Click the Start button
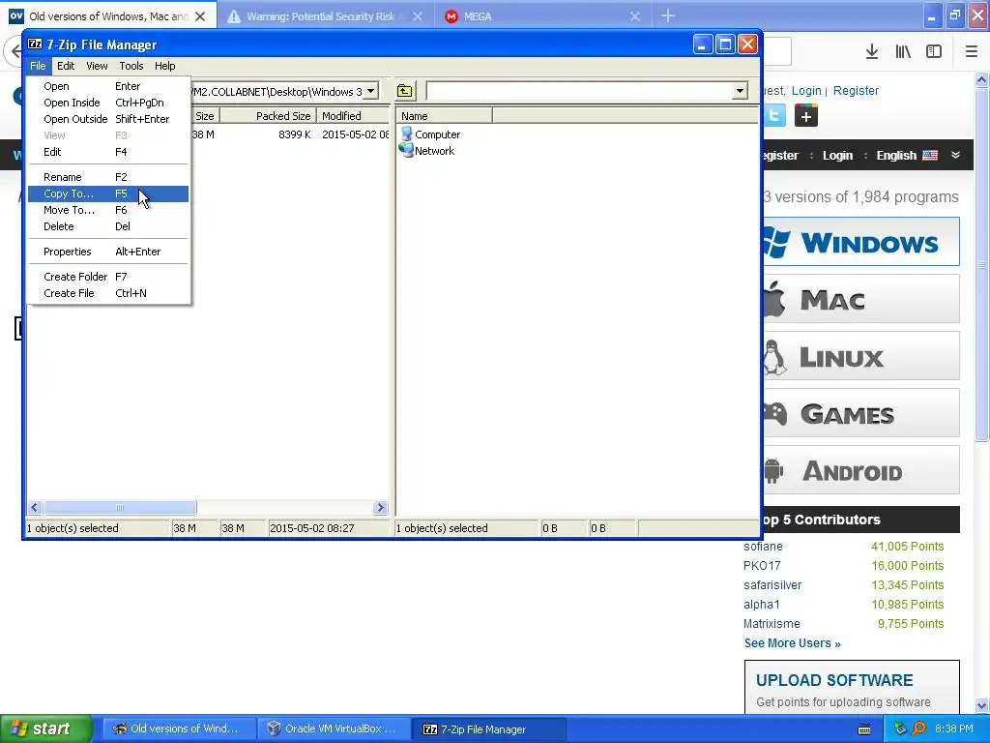 click(45, 729)
